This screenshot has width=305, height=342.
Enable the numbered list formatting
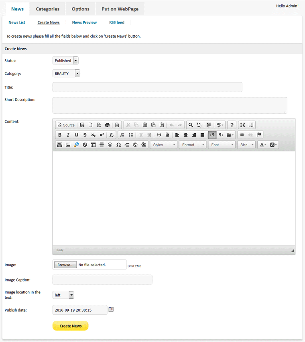click(122, 135)
